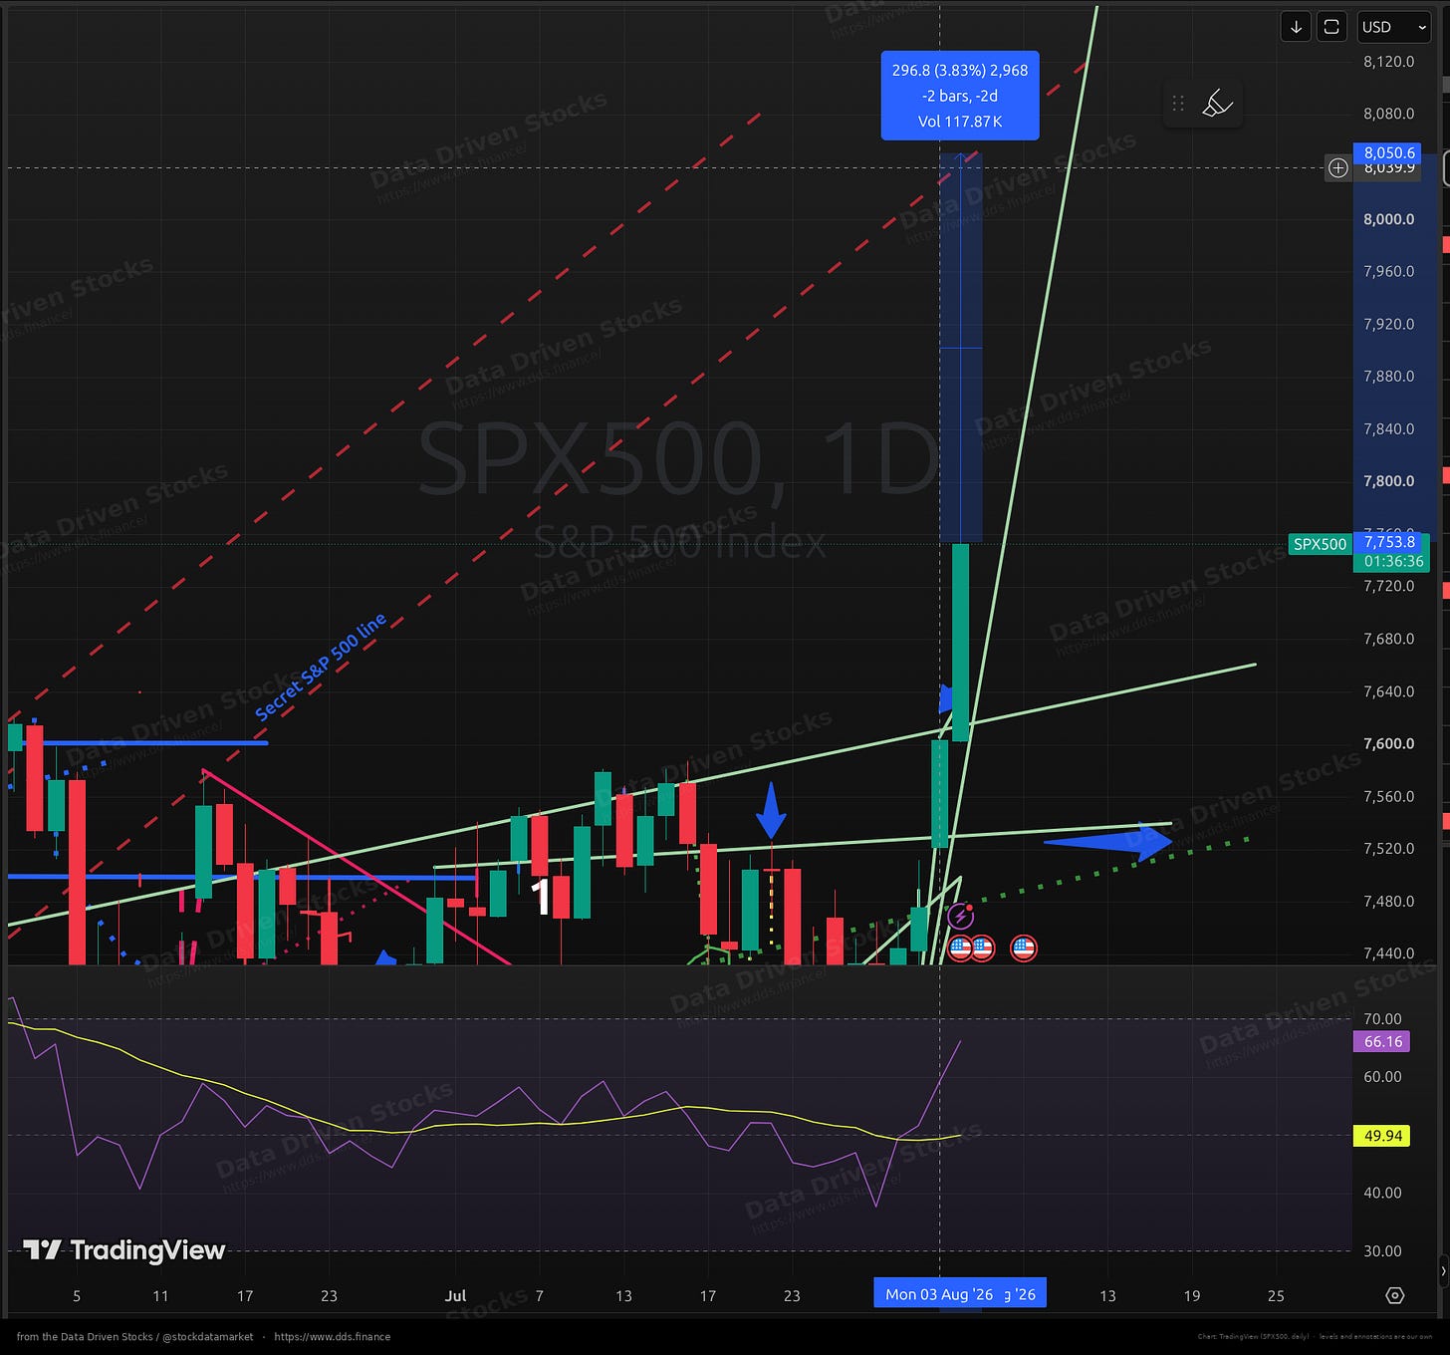Click the 7,800.0 price axis label
The width and height of the screenshot is (1450, 1355).
[1388, 480]
